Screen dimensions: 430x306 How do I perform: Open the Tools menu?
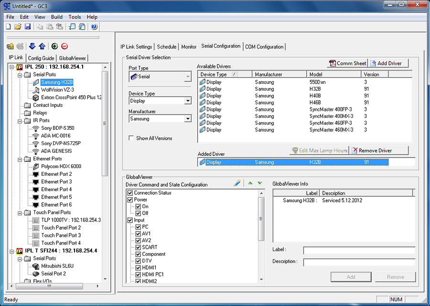(75, 17)
